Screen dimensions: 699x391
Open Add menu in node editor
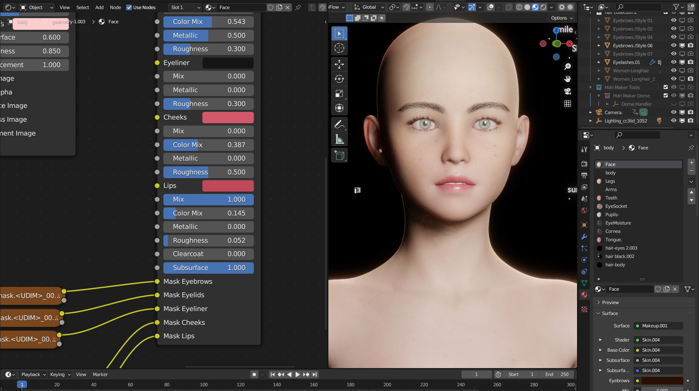(99, 7)
